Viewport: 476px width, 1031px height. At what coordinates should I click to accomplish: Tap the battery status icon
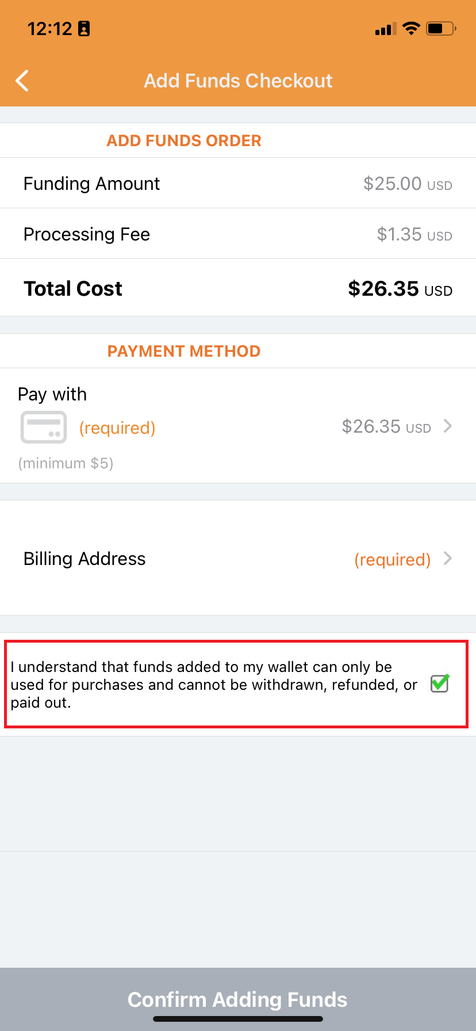pos(440,28)
